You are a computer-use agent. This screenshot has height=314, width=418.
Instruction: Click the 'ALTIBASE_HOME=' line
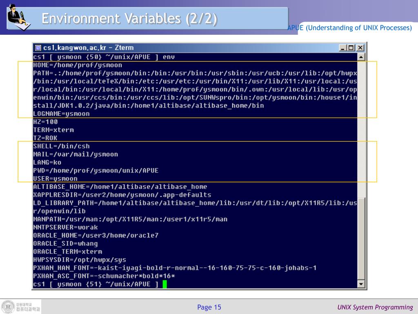120,187
